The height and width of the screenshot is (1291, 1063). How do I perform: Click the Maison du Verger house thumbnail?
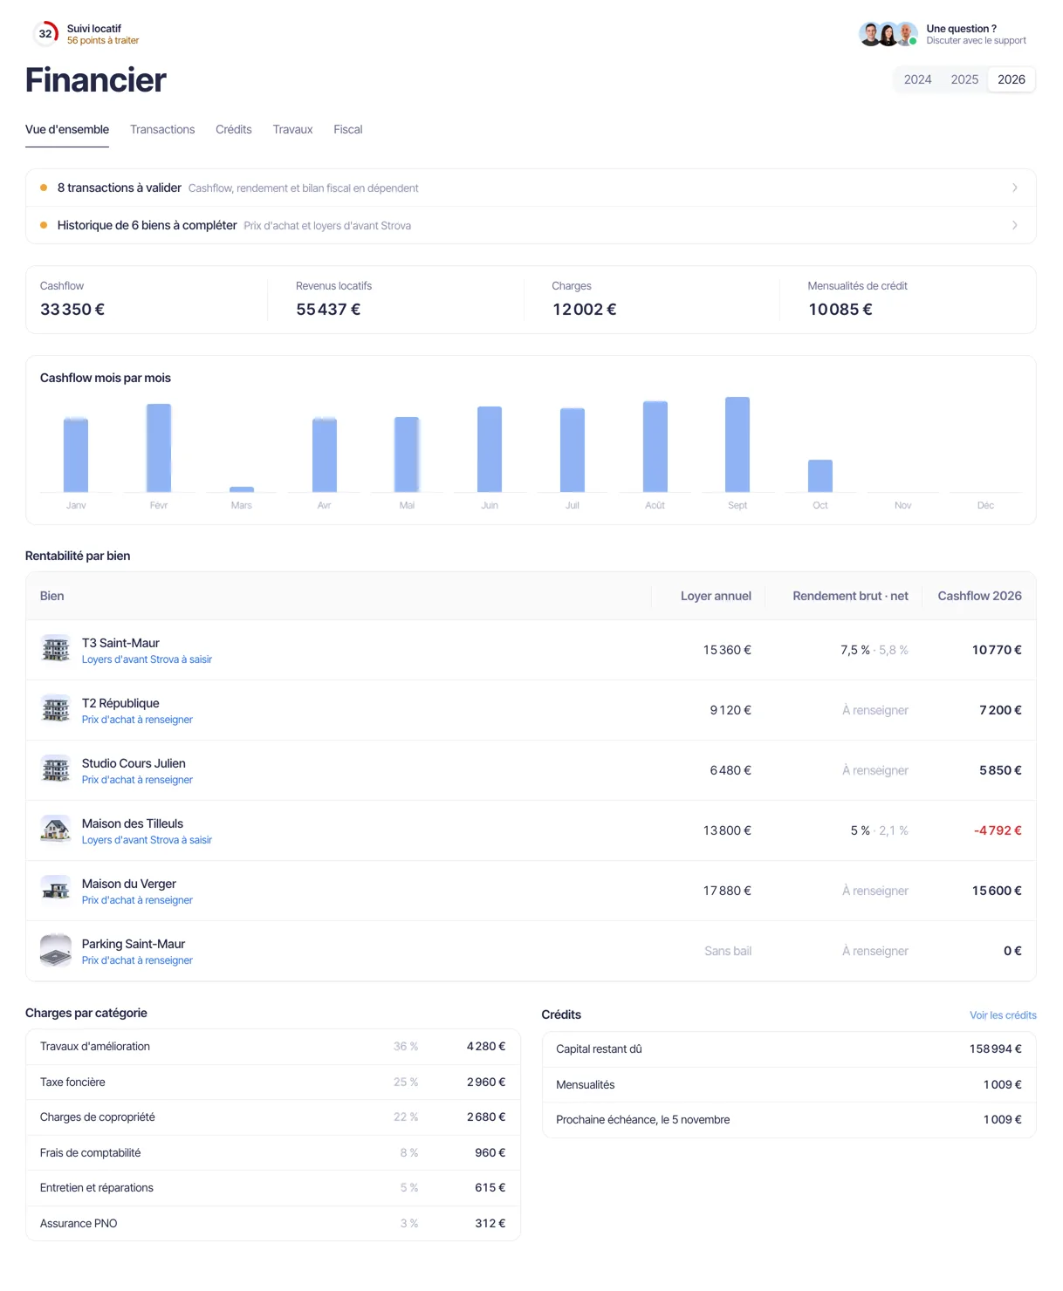pos(56,891)
